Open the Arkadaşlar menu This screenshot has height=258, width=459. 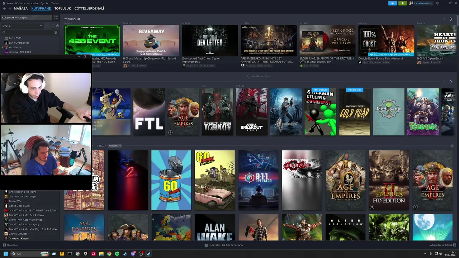33,3
